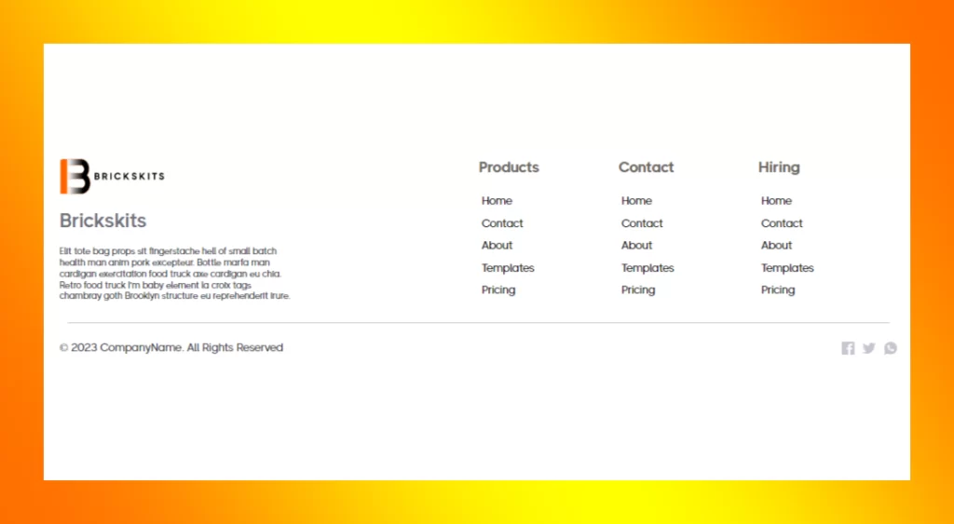The height and width of the screenshot is (524, 954).
Task: Click Home under Products column
Action: point(497,201)
